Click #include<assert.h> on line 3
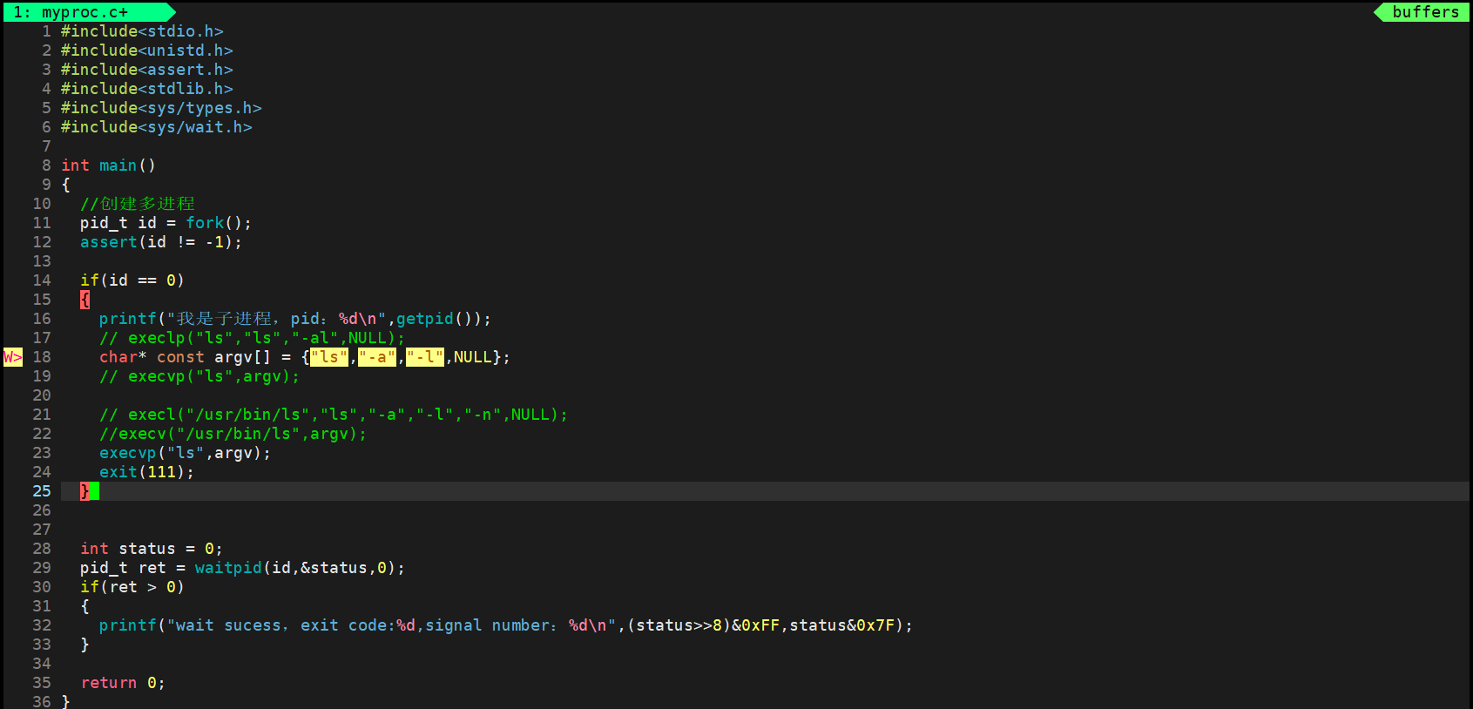Viewport: 1473px width, 709px height. click(147, 70)
